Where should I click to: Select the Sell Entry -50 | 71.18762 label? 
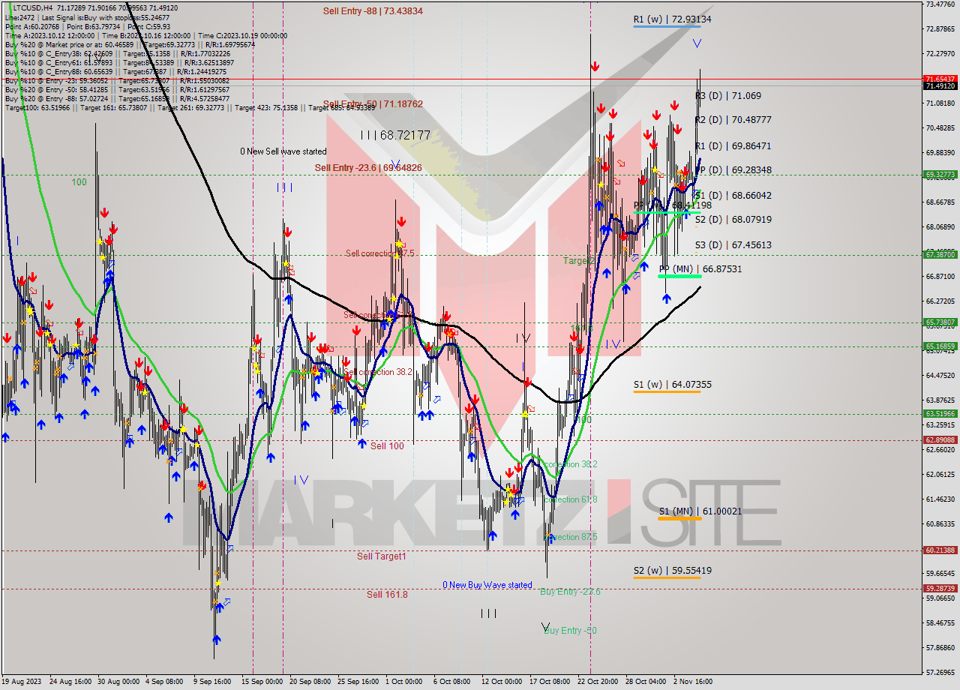pyautogui.click(x=373, y=104)
